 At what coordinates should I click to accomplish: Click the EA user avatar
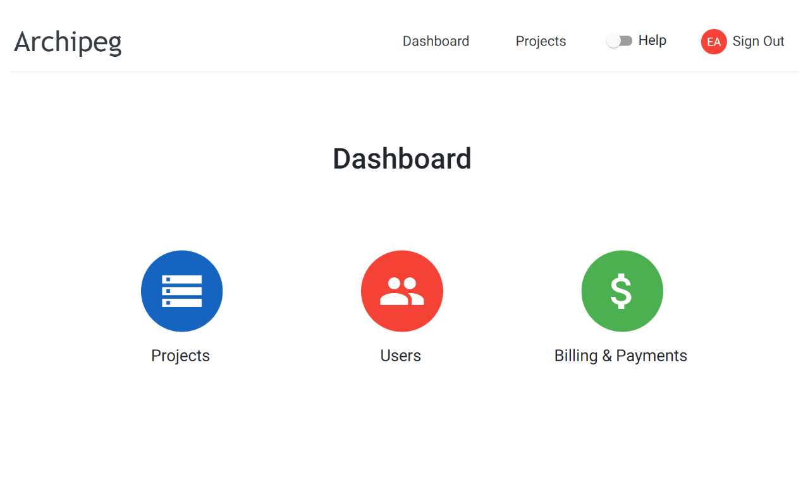click(714, 42)
